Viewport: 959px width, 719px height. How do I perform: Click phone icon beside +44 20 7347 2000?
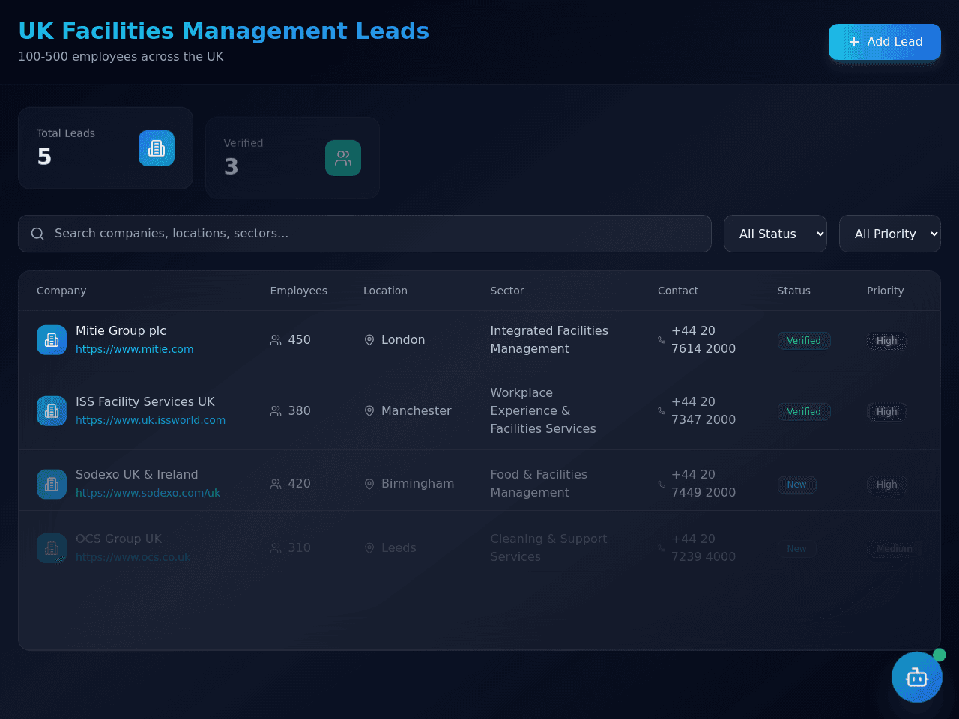coord(662,411)
